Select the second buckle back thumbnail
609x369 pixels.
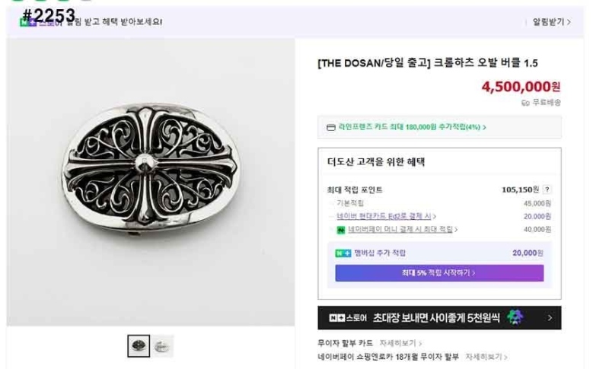click(x=161, y=346)
